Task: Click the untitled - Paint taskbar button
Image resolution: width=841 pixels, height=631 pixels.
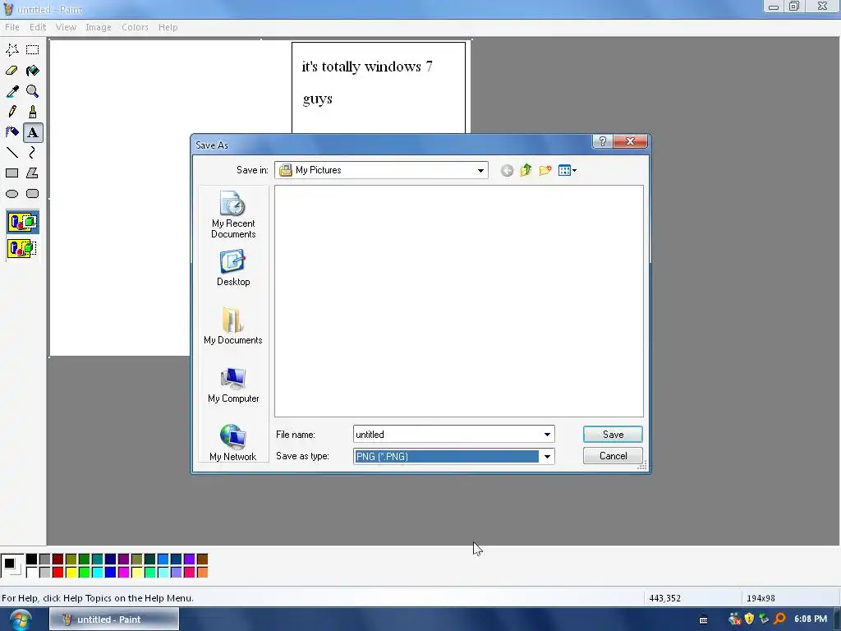Action: [x=114, y=619]
